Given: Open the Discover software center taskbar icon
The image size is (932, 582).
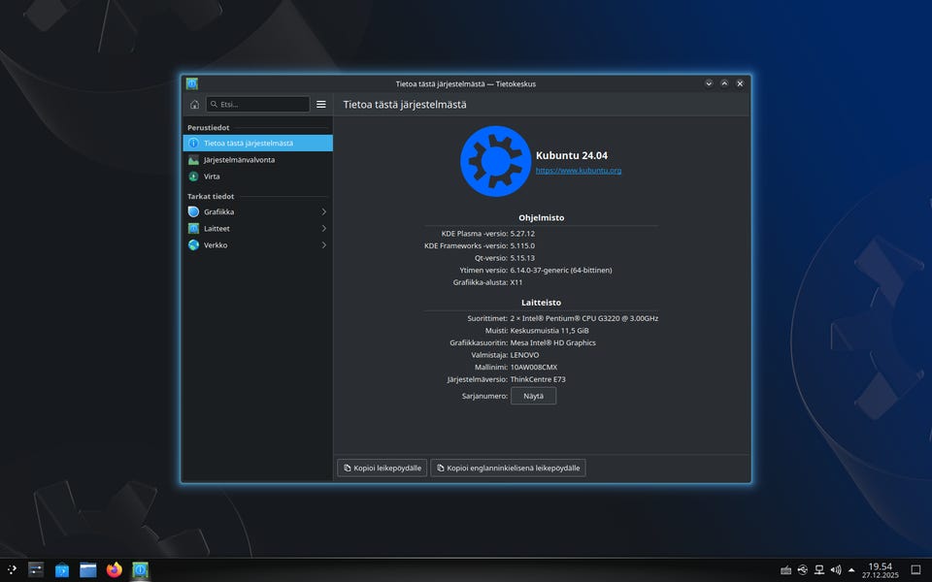Looking at the screenshot, I should 62,569.
